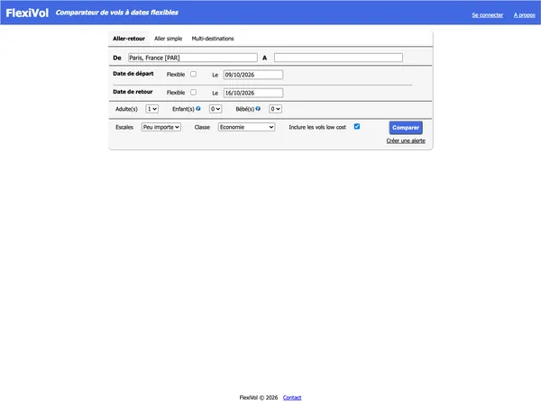Click the info icon next to Bébé(s)

pyautogui.click(x=258, y=109)
